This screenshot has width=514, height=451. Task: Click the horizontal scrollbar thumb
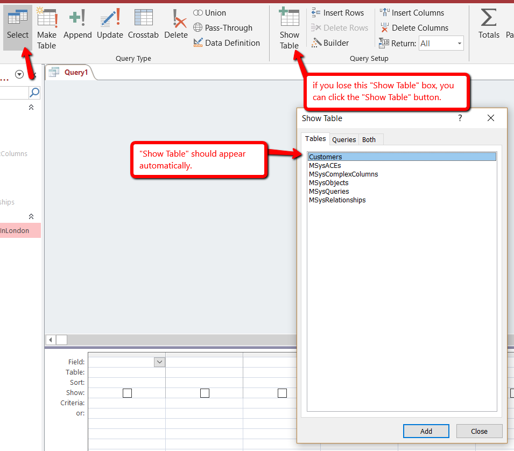pyautogui.click(x=62, y=340)
